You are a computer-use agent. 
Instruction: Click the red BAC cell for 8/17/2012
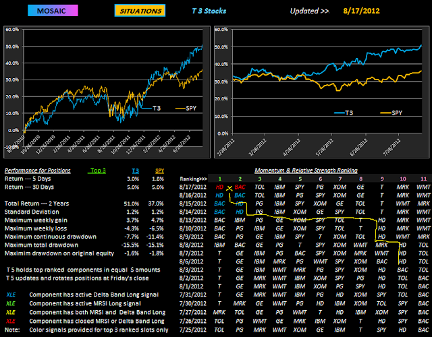240,187
